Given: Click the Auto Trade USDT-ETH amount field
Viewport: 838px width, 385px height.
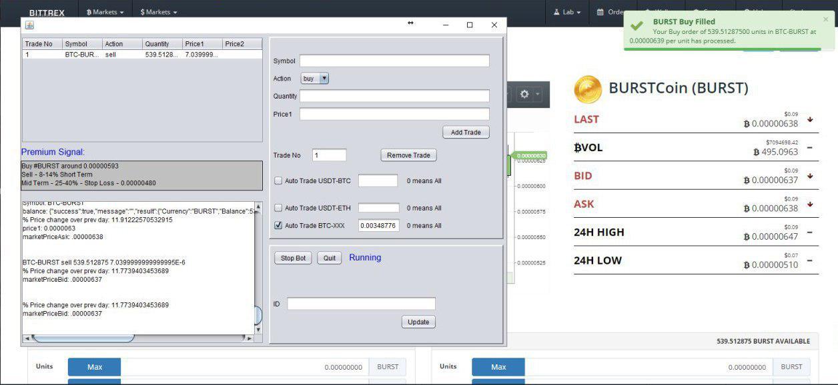Looking at the screenshot, I should [378, 208].
